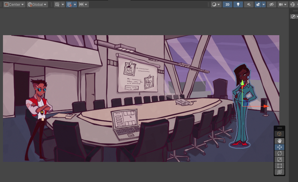Toggle scene lighting bulb button
The width and height of the screenshot is (298, 182).
click(x=238, y=4)
